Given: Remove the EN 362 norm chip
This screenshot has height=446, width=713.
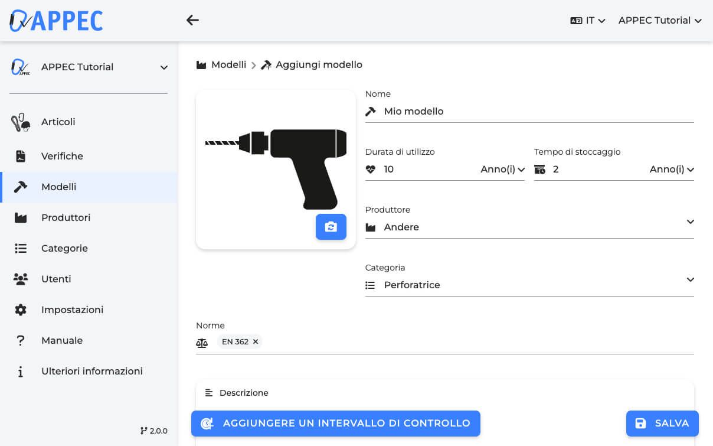Looking at the screenshot, I should pos(256,342).
